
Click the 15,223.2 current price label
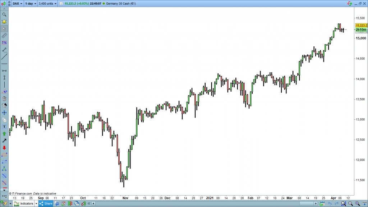click(x=361, y=26)
